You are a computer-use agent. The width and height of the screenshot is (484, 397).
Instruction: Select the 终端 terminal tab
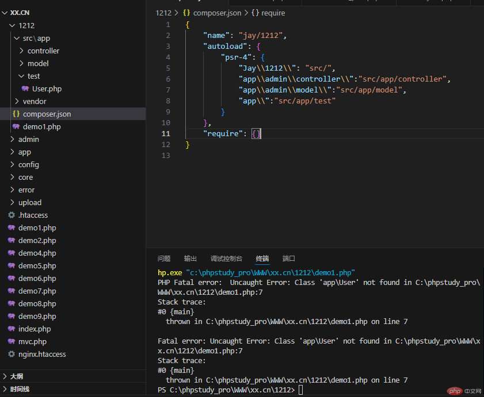click(262, 259)
